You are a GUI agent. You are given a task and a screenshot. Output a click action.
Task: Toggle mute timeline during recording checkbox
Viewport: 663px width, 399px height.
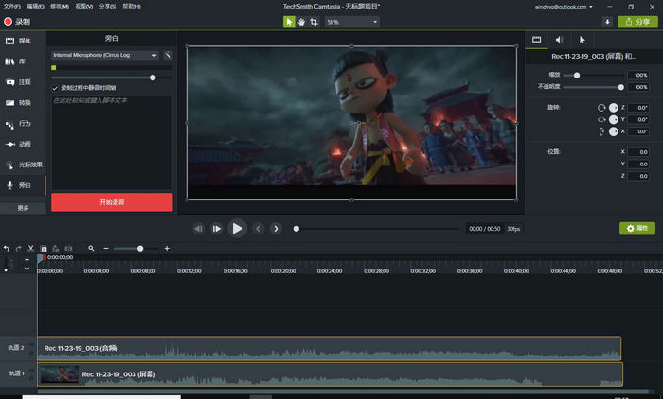point(55,88)
